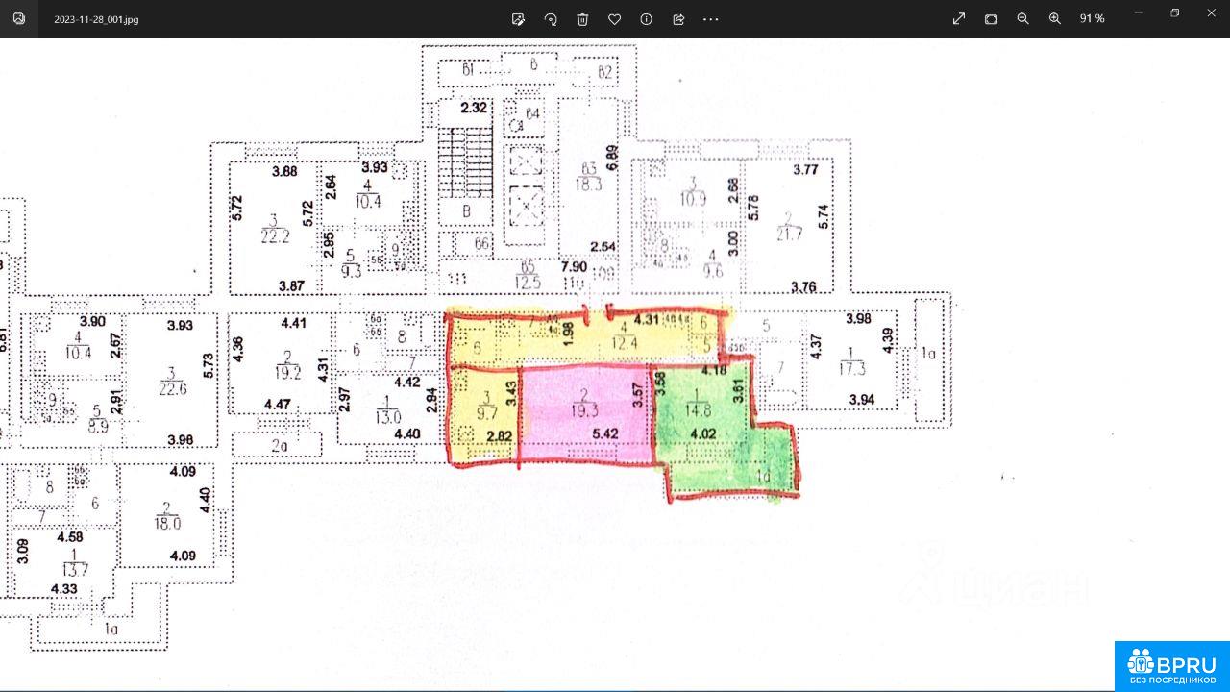
Task: Expand the three-dot See more menu
Action: coord(711,19)
